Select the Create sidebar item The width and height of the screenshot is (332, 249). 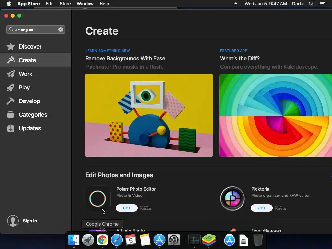(x=36, y=60)
